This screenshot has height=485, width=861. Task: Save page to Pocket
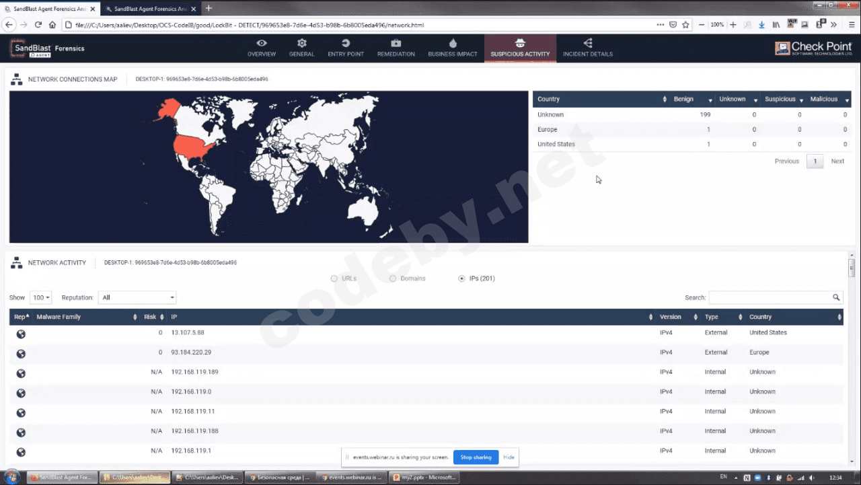673,25
